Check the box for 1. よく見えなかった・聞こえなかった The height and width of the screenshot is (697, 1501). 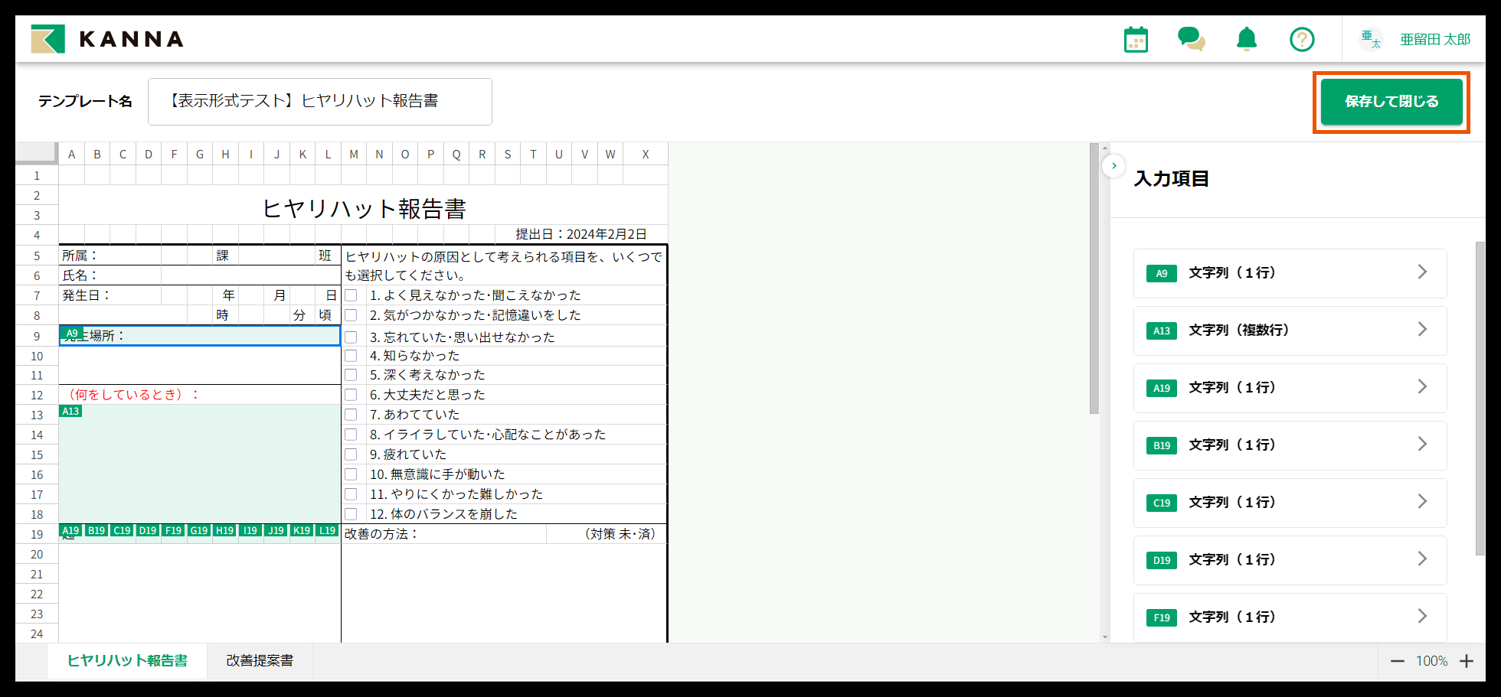pos(352,295)
